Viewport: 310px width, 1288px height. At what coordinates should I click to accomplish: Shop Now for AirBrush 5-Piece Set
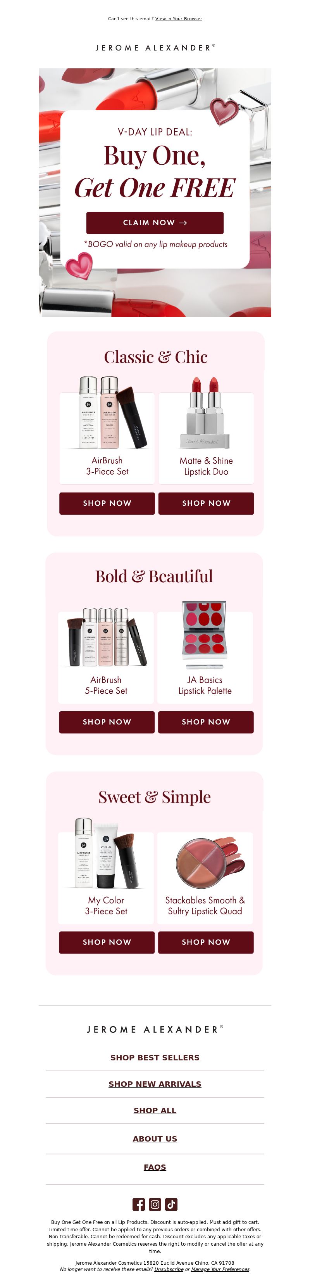pos(107,722)
